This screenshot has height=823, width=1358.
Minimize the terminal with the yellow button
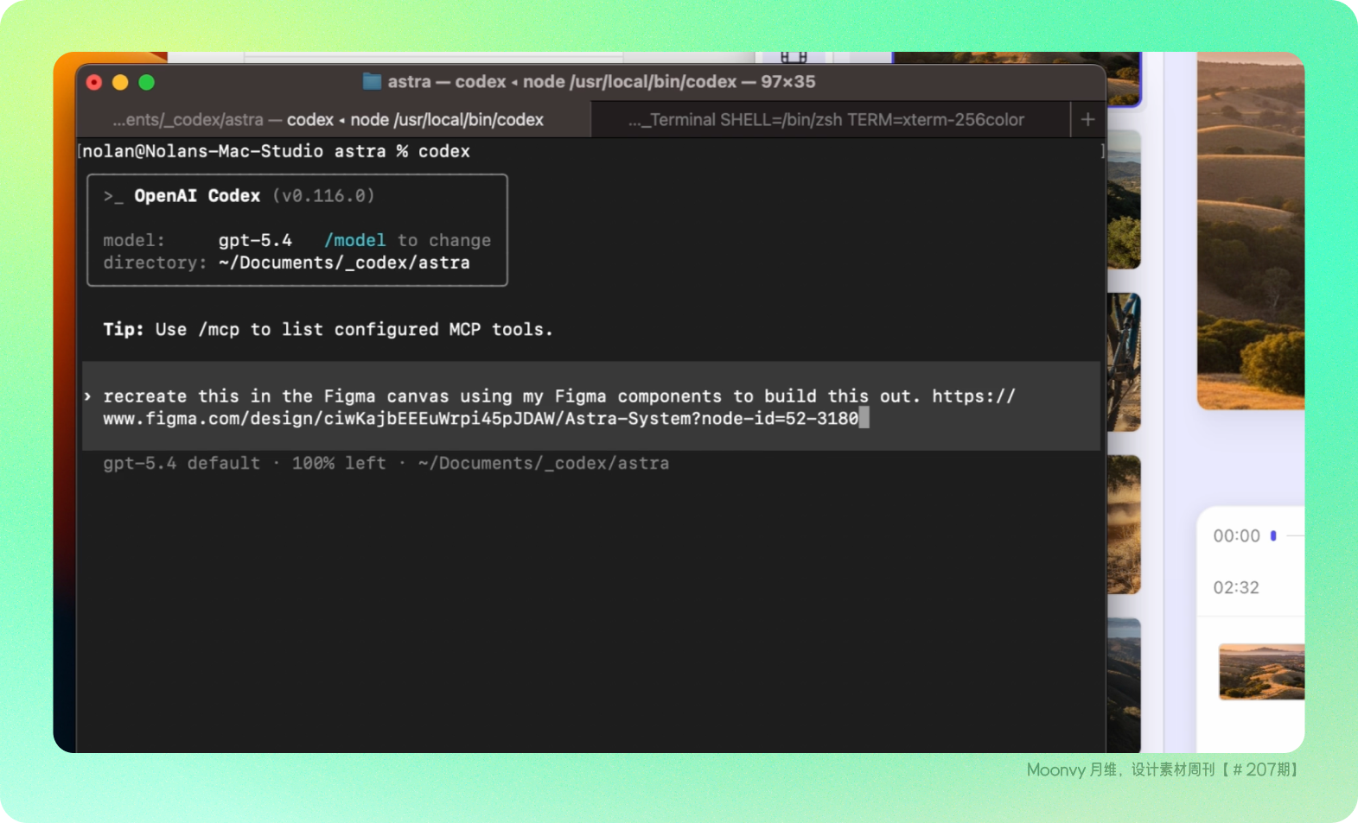[120, 82]
